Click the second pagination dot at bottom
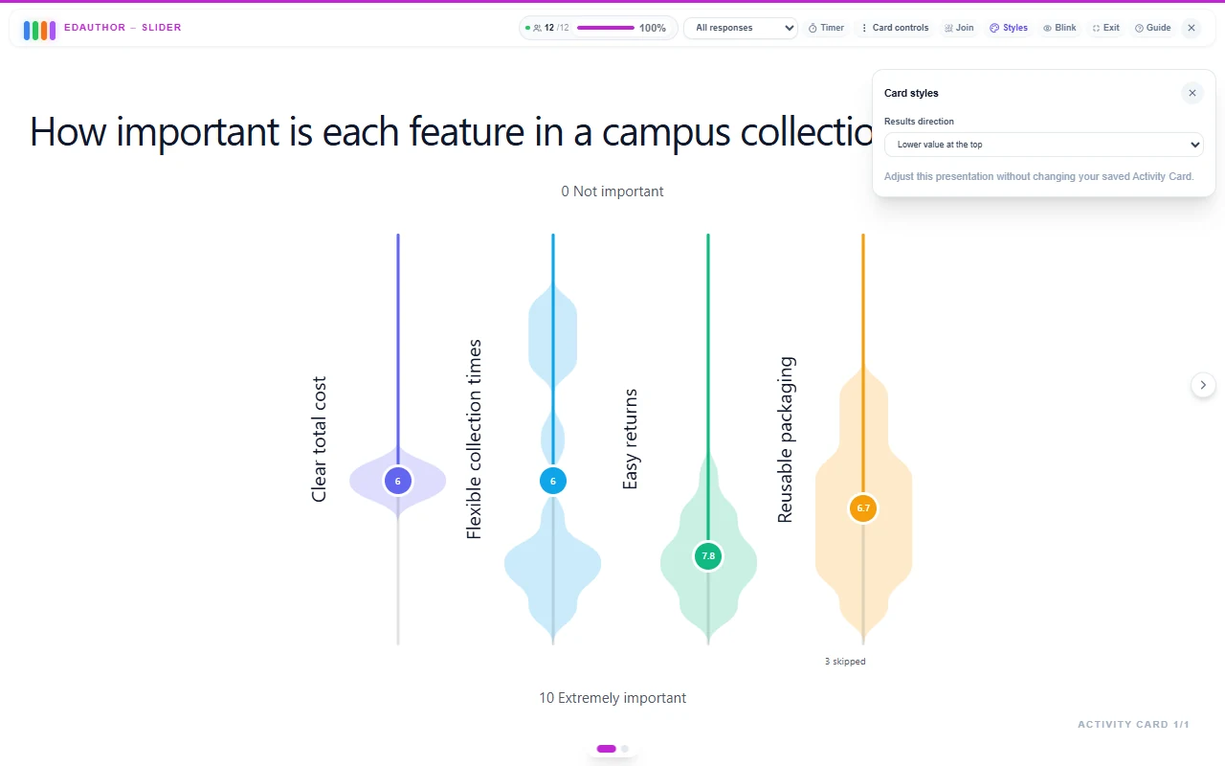 pyautogui.click(x=625, y=749)
